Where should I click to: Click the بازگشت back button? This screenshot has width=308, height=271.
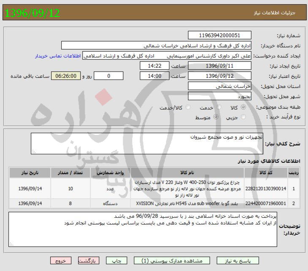(x=89, y=260)
